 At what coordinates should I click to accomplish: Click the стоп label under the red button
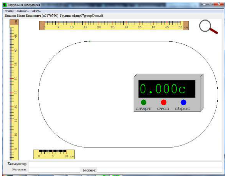pos(163,108)
